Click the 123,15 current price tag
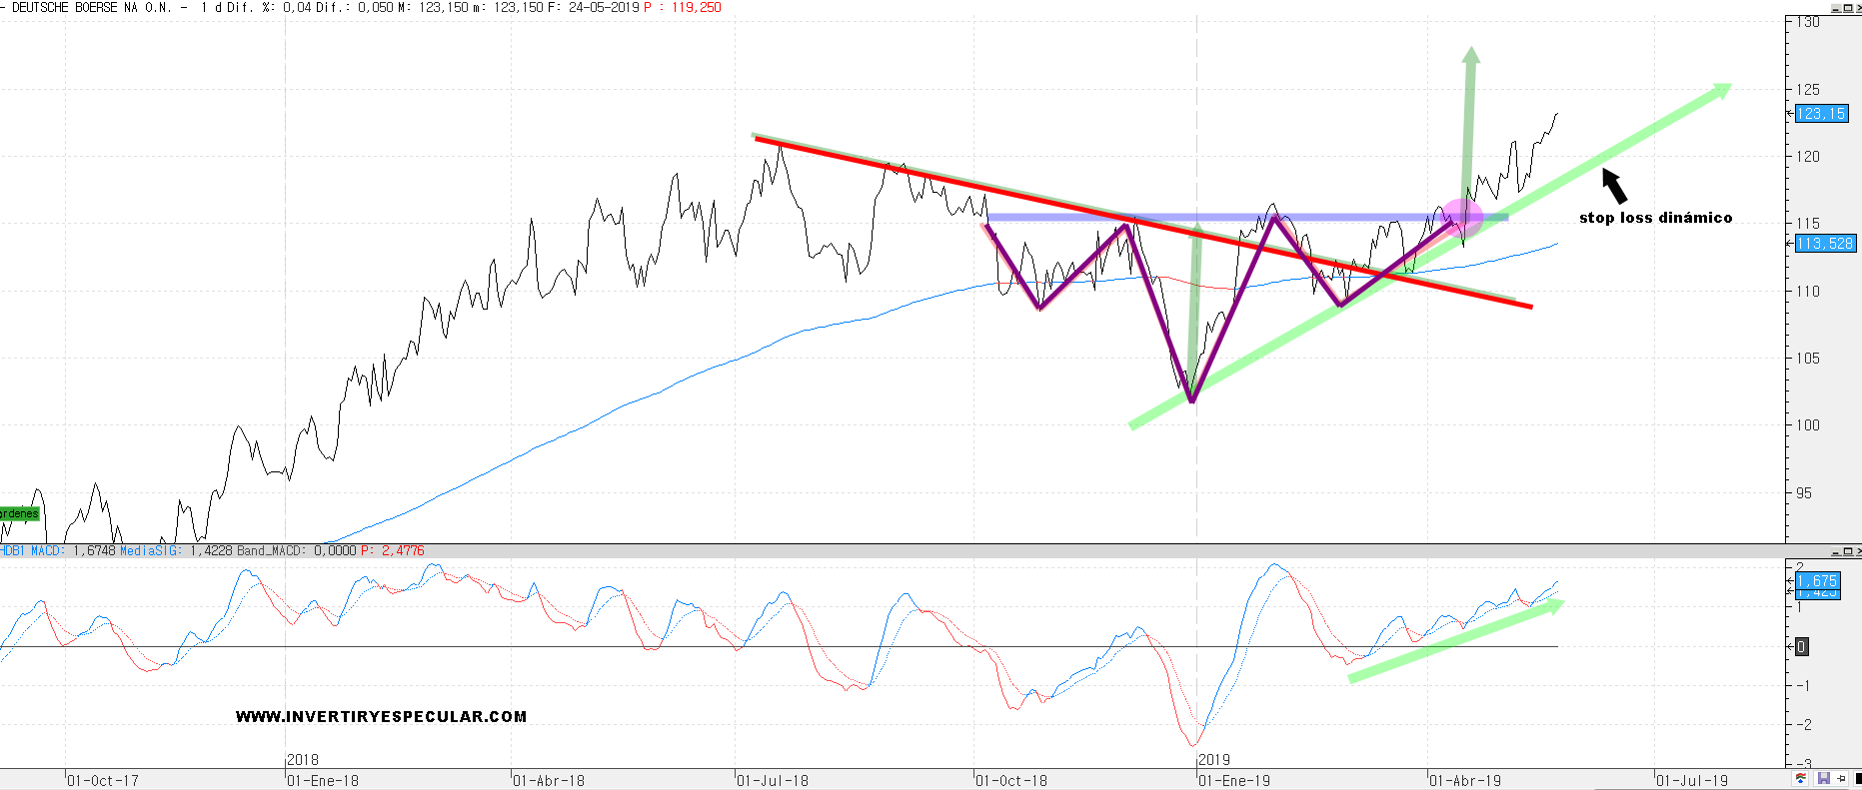 coord(1820,114)
